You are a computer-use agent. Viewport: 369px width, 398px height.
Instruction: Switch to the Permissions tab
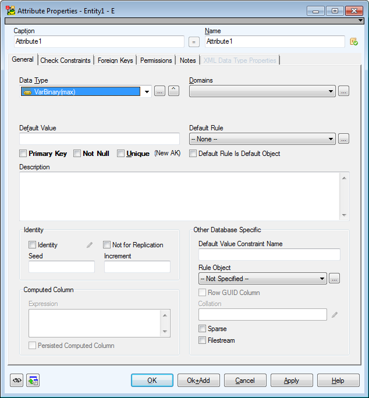[156, 61]
